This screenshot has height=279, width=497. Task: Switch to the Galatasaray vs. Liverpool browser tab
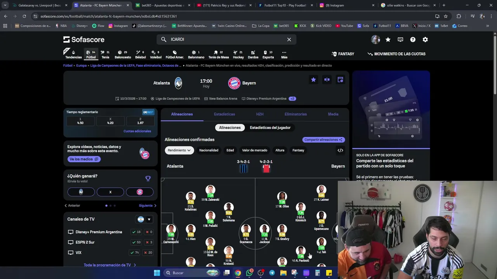pos(39,5)
